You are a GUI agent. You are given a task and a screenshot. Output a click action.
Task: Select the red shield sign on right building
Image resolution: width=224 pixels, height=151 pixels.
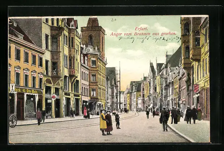[x=196, y=88]
